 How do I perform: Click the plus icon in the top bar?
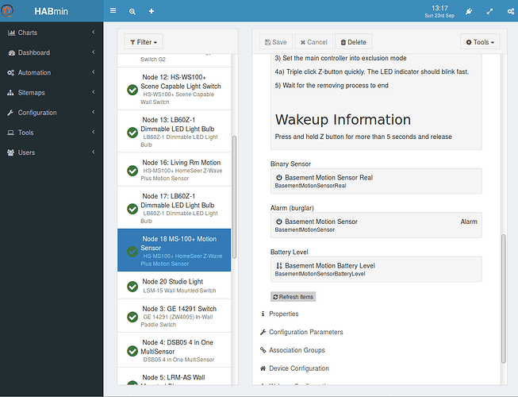click(x=152, y=12)
